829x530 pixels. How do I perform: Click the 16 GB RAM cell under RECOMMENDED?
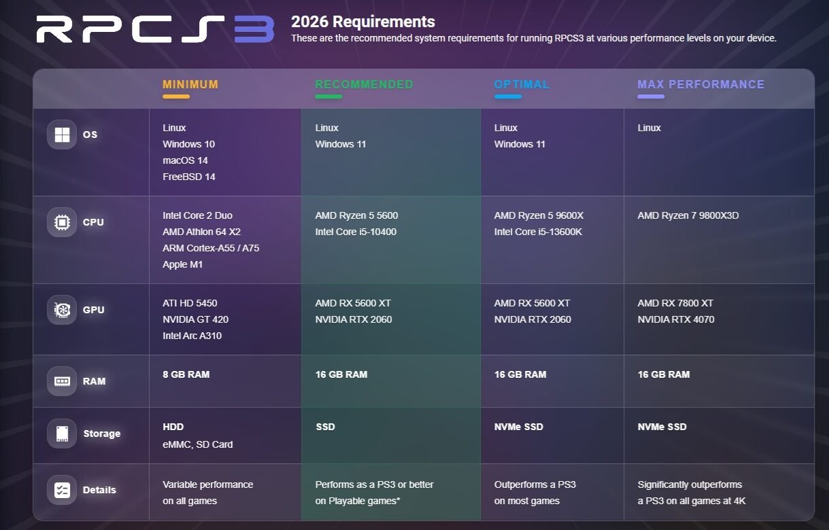[341, 374]
